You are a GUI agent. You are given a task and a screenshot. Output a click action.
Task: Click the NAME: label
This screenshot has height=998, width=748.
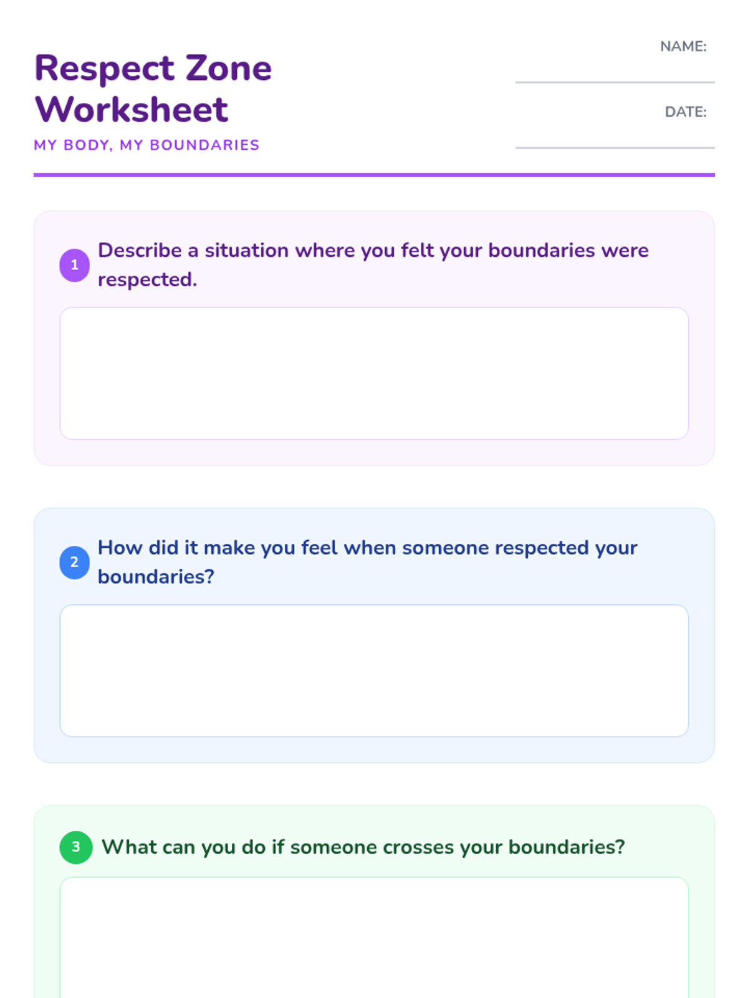[x=683, y=47]
